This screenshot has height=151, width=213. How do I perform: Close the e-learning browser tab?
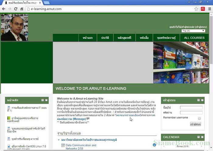(40, 3)
